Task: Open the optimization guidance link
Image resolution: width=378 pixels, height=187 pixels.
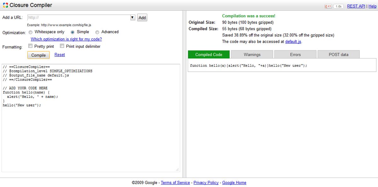Action: pos(66,39)
